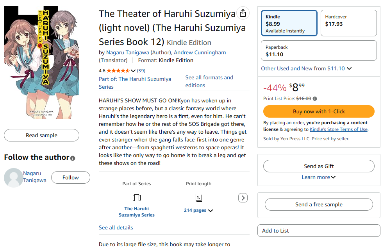
Task: Expand Other Used and New offers
Action: 307,68
